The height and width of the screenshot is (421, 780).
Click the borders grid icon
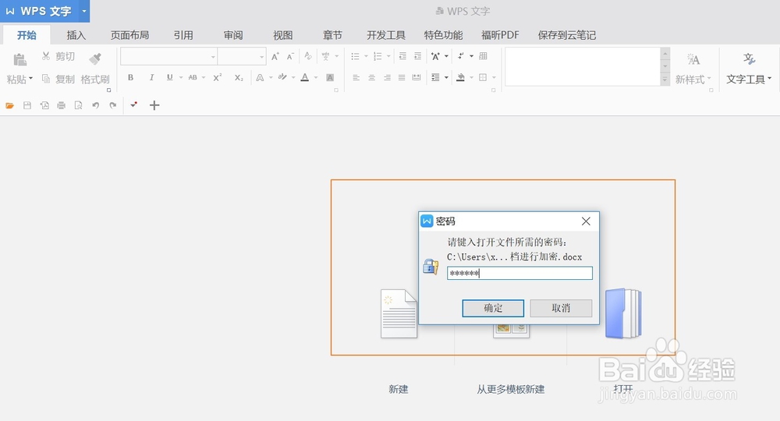(x=483, y=77)
